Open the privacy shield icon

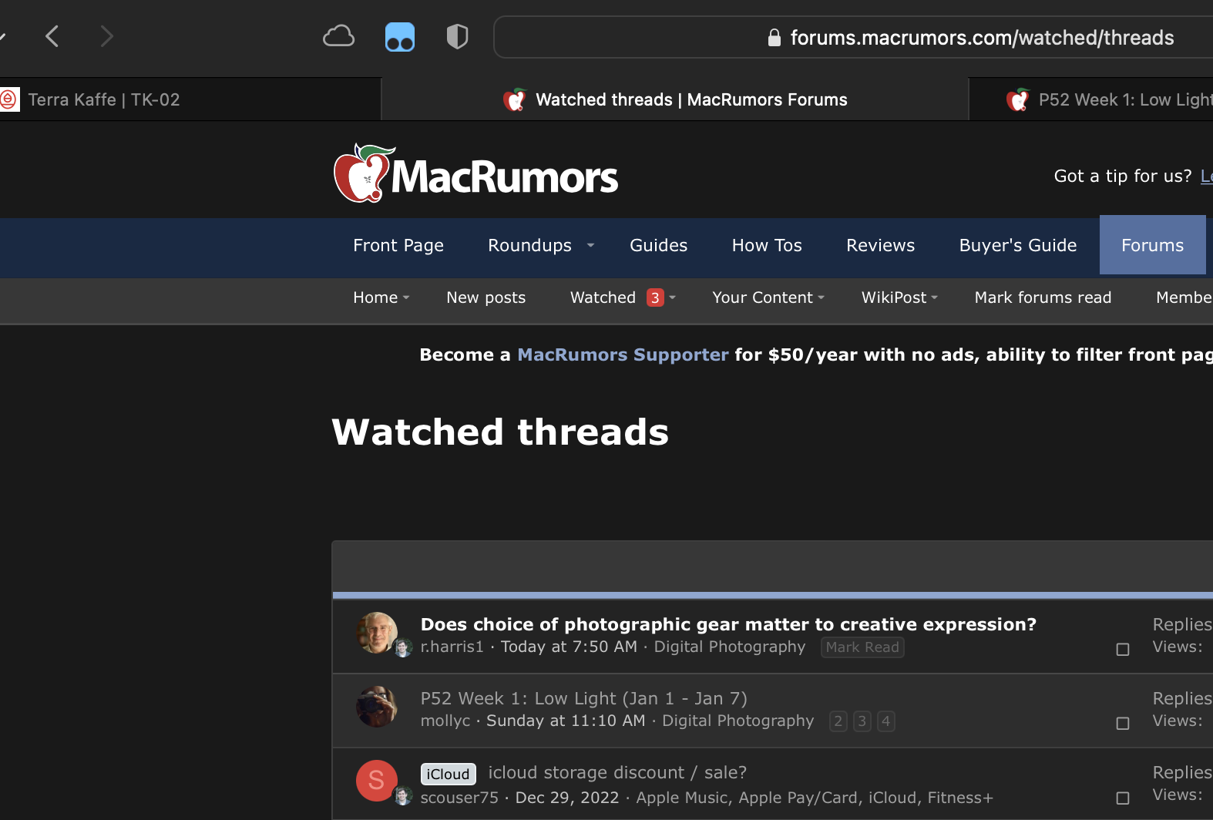[x=458, y=36]
